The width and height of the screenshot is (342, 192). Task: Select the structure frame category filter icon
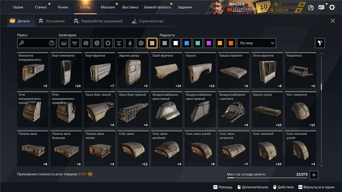click(x=108, y=43)
